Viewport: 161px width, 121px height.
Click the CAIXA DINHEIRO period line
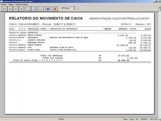pyautogui.click(x=43, y=24)
